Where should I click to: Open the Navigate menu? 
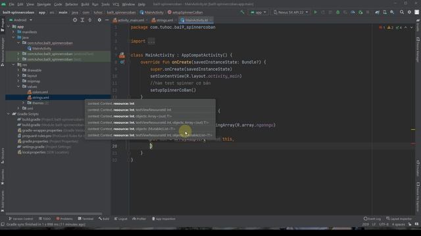[x=44, y=5]
